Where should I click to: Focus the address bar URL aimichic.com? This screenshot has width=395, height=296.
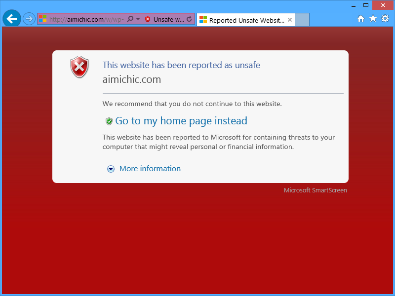click(86, 19)
